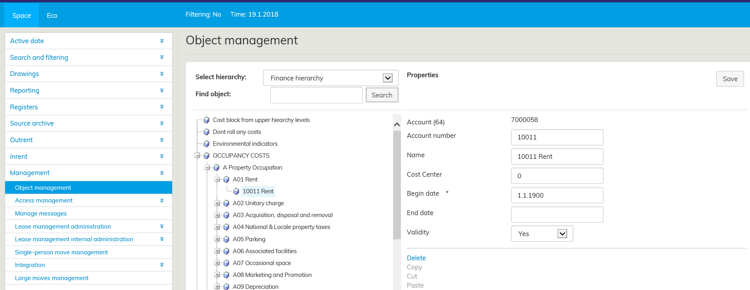Expand the A07 Occasional space node
Viewport: 750px width, 290px height.
coord(217,263)
